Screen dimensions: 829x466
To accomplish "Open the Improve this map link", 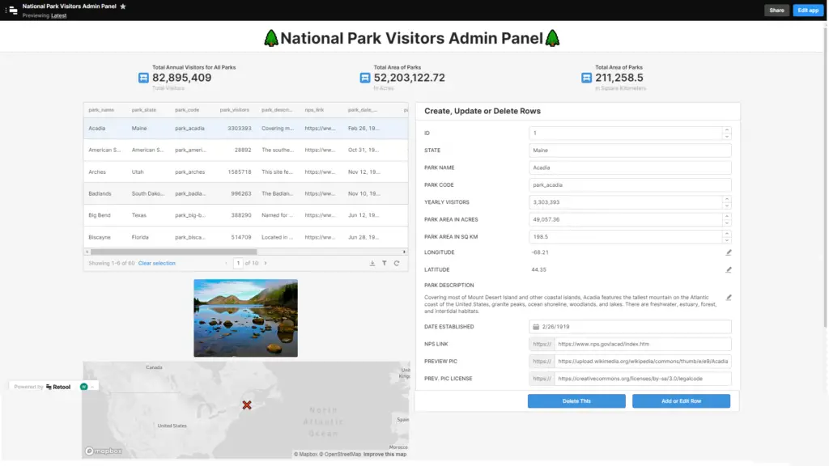I will coord(385,455).
